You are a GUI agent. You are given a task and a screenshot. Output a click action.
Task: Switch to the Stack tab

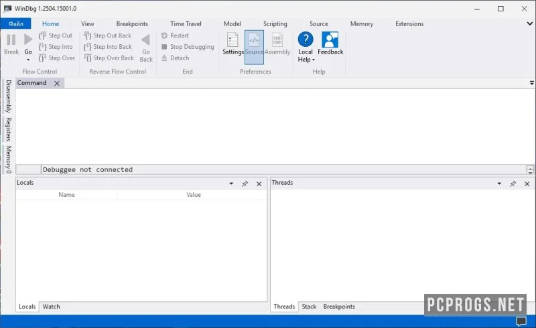coord(309,307)
